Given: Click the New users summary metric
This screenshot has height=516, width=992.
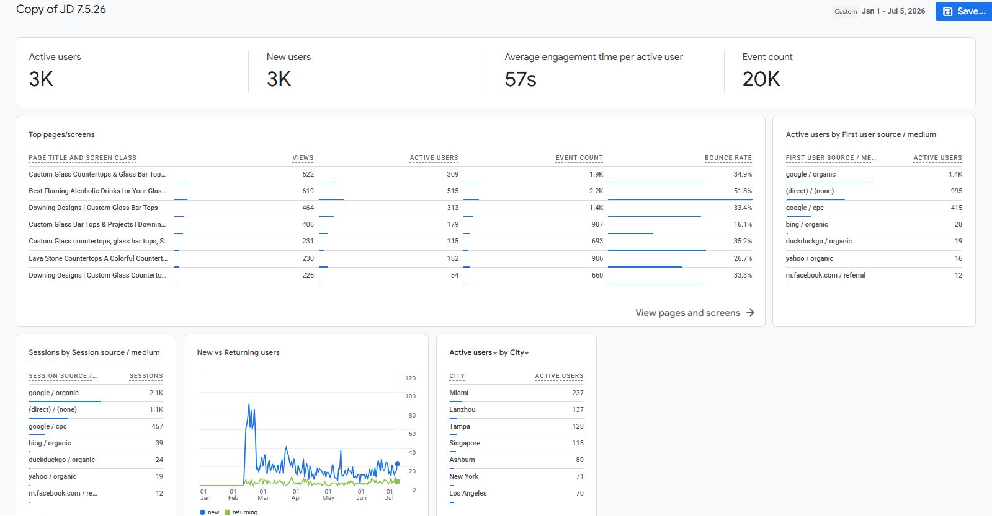Looking at the screenshot, I should (288, 57).
